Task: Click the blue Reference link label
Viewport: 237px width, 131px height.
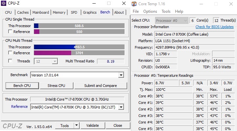Action: (19, 106)
